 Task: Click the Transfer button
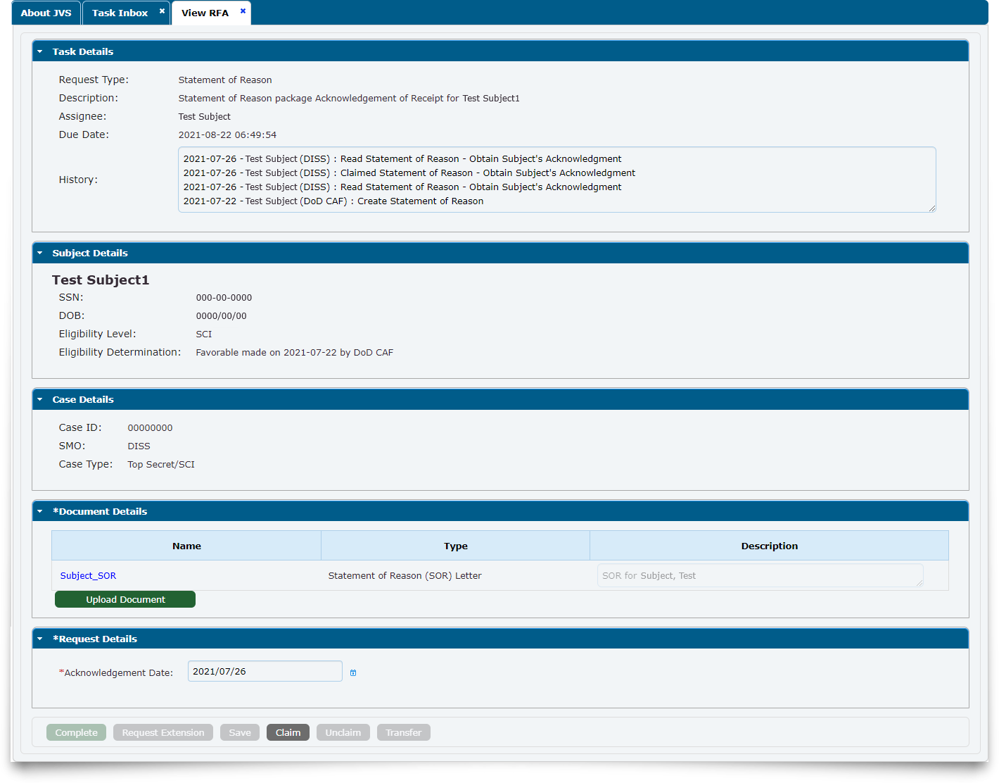click(x=403, y=732)
